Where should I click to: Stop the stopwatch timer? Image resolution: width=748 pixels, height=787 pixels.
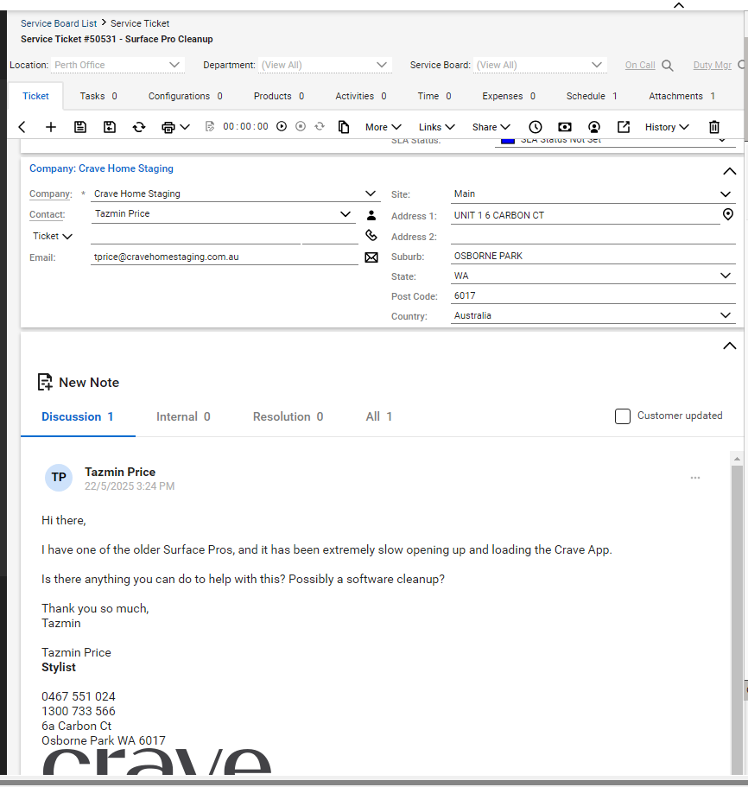(301, 126)
